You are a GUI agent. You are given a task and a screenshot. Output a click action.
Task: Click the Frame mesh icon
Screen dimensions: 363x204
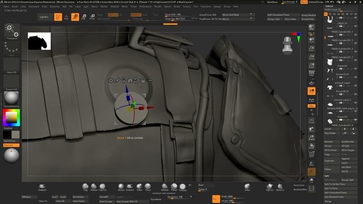click(311, 121)
